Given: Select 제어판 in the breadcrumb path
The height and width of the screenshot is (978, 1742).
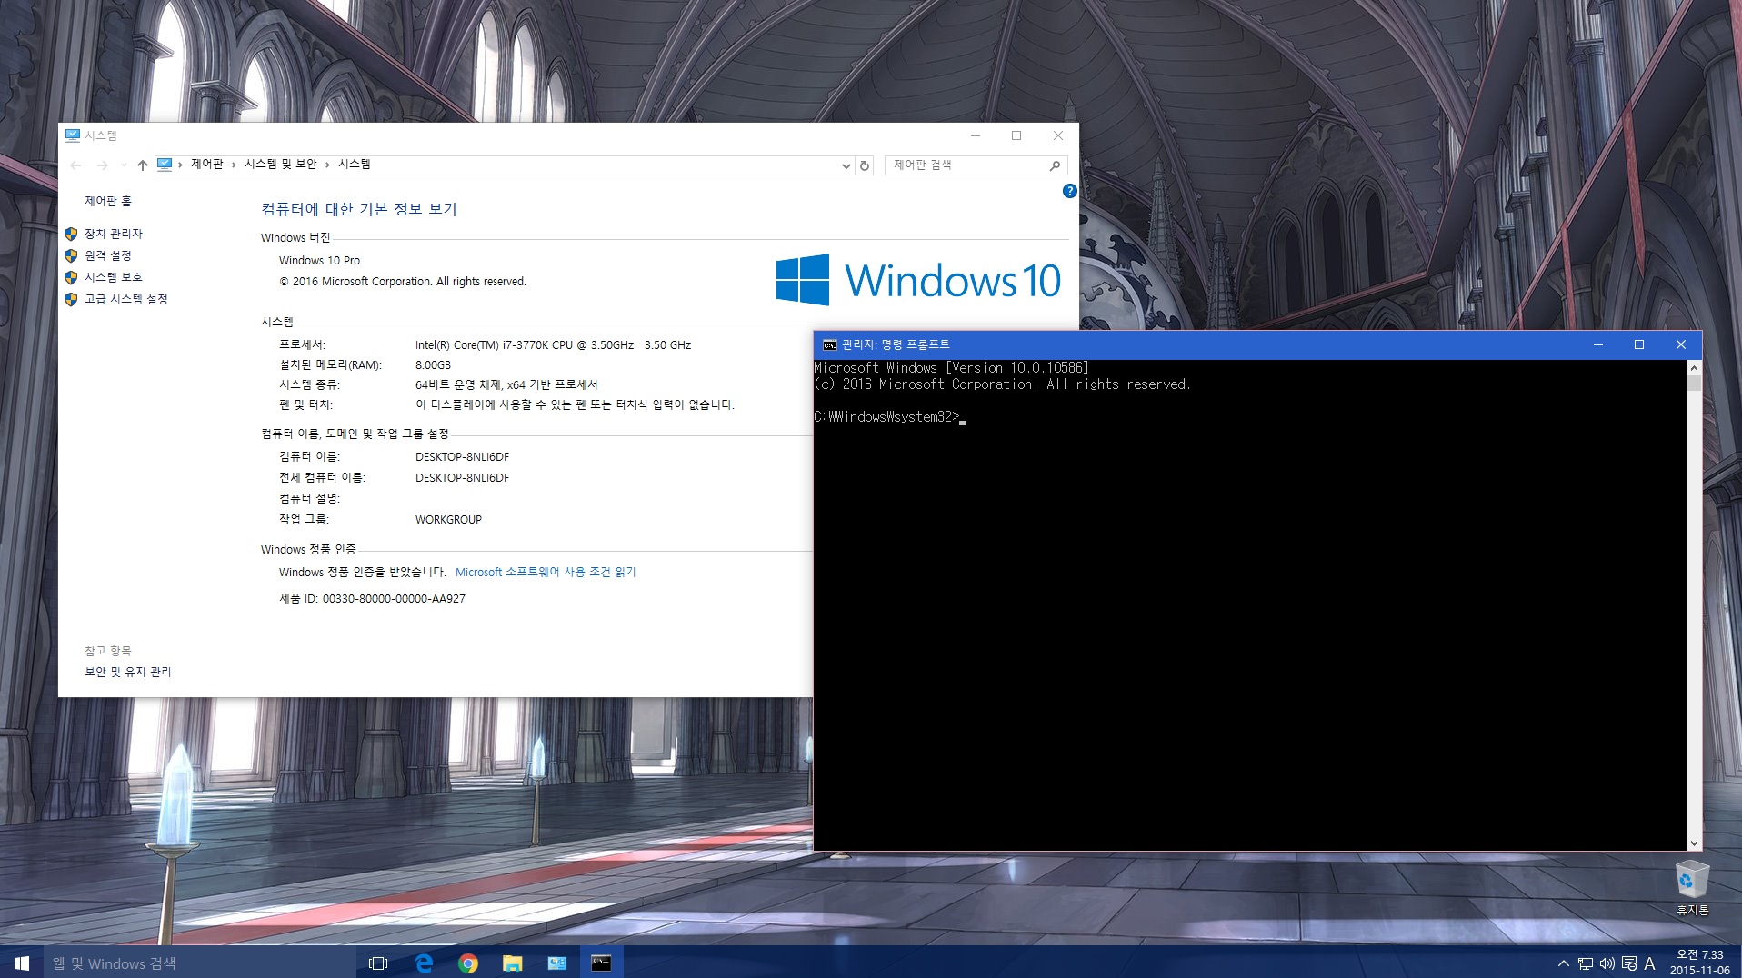Looking at the screenshot, I should point(206,164).
